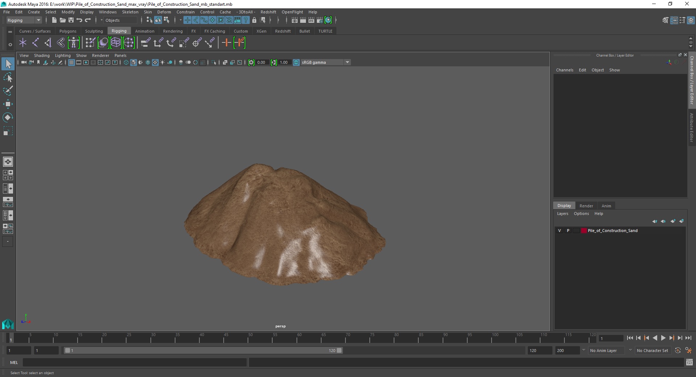Viewport: 696px width, 377px height.
Task: Open the Rigging menu set dropdown
Action: click(24, 20)
